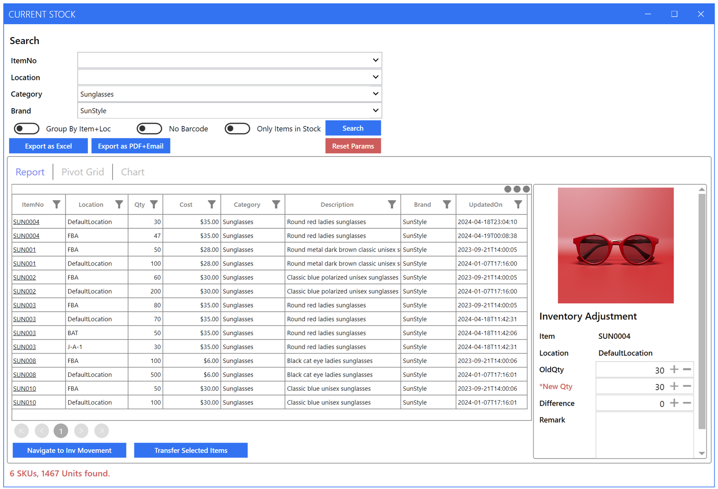The image size is (718, 489).
Task: Open the Chart tab
Action: click(132, 172)
